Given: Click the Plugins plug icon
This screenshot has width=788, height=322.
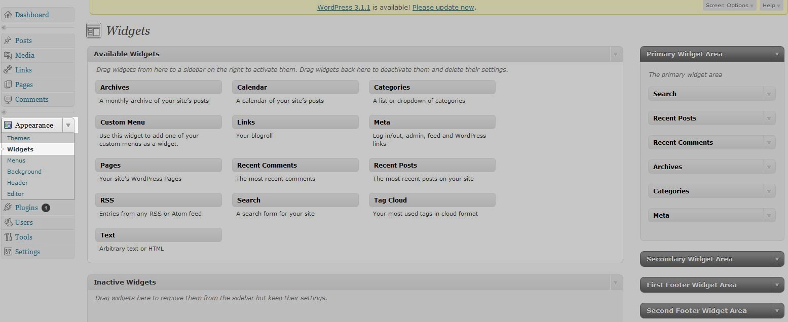Looking at the screenshot, I should [8, 208].
